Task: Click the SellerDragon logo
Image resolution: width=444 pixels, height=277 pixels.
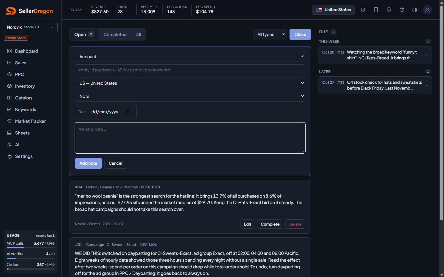Action: coord(29,11)
